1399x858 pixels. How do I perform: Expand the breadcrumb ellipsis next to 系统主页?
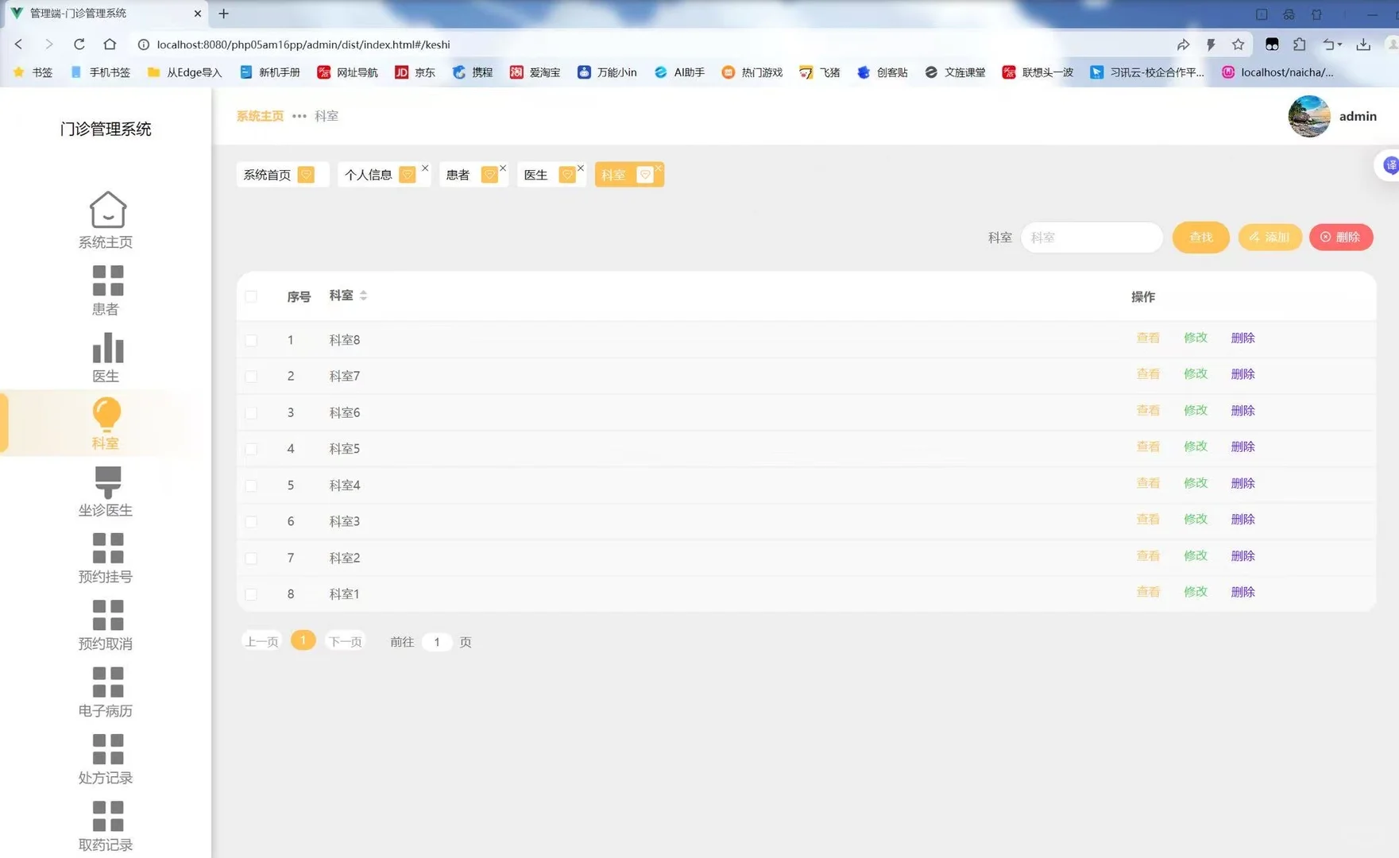click(299, 116)
